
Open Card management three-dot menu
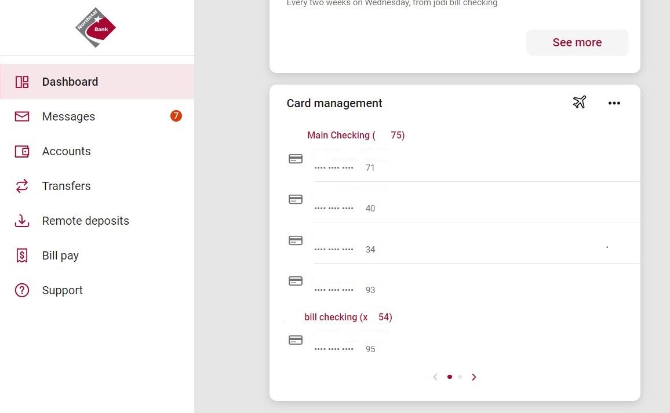point(614,103)
